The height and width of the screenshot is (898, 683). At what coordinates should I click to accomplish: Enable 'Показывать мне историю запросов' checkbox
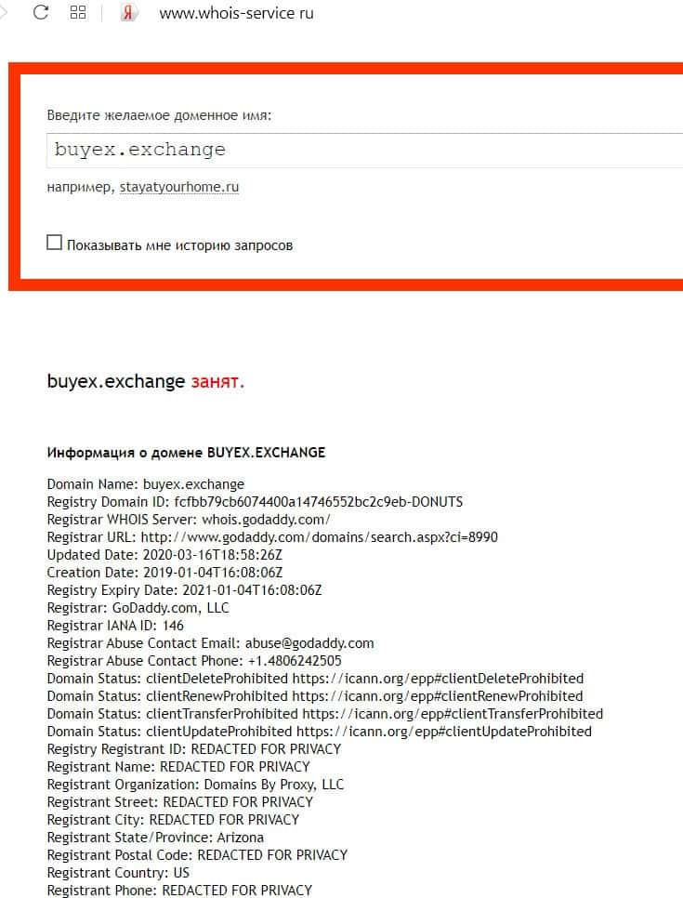point(55,243)
